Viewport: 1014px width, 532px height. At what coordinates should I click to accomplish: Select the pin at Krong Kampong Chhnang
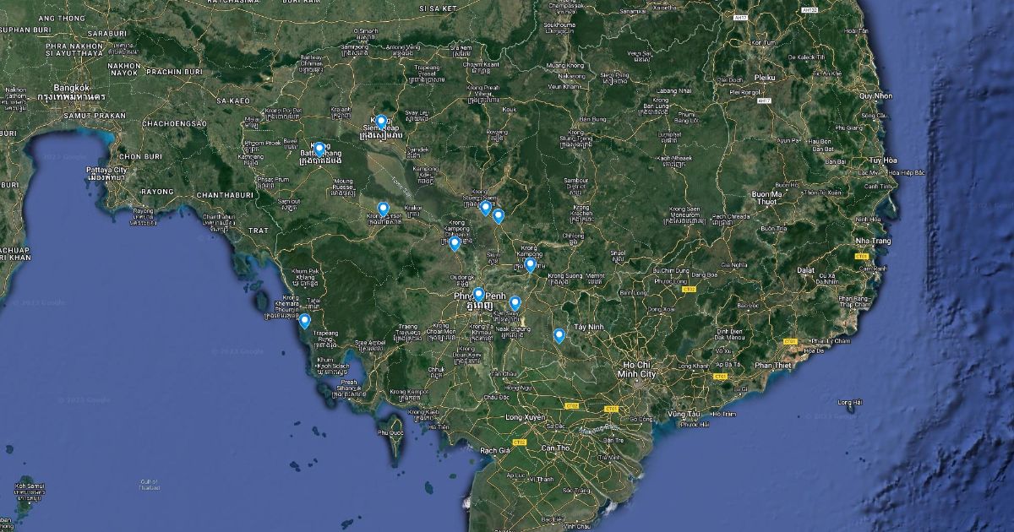(x=455, y=243)
